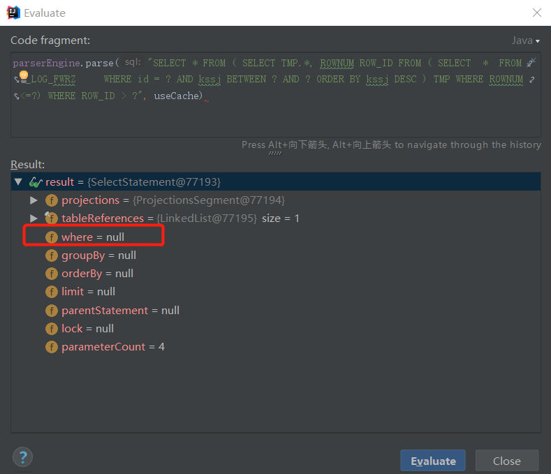This screenshot has width=551, height=474.
Task: Click the projections field icon
Action: [x=52, y=200]
